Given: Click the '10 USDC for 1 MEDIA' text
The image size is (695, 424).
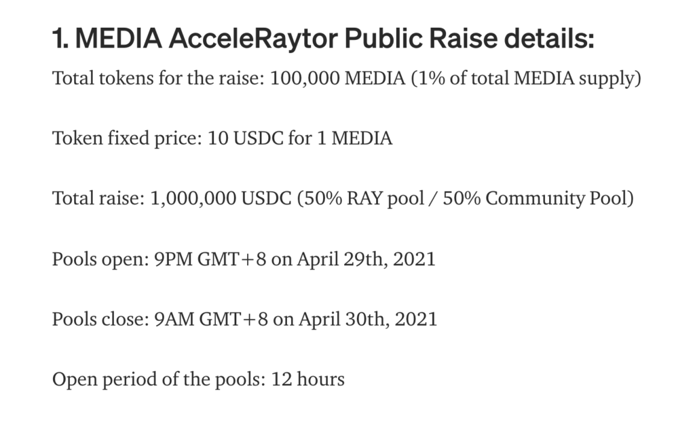Looking at the screenshot, I should click(299, 138).
